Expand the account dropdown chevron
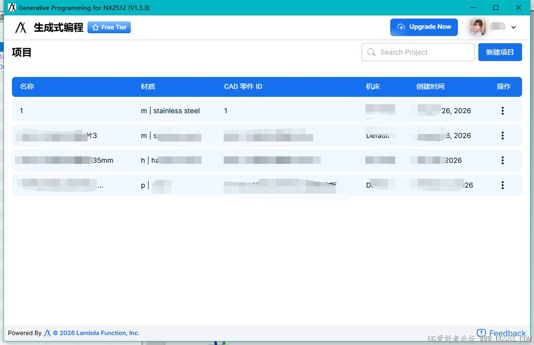 pos(514,27)
